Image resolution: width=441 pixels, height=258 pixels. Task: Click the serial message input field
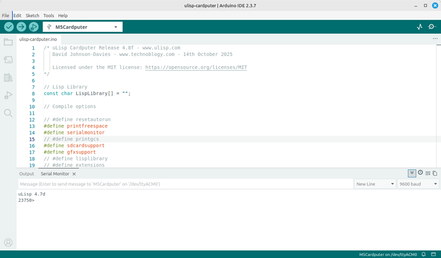(185, 184)
